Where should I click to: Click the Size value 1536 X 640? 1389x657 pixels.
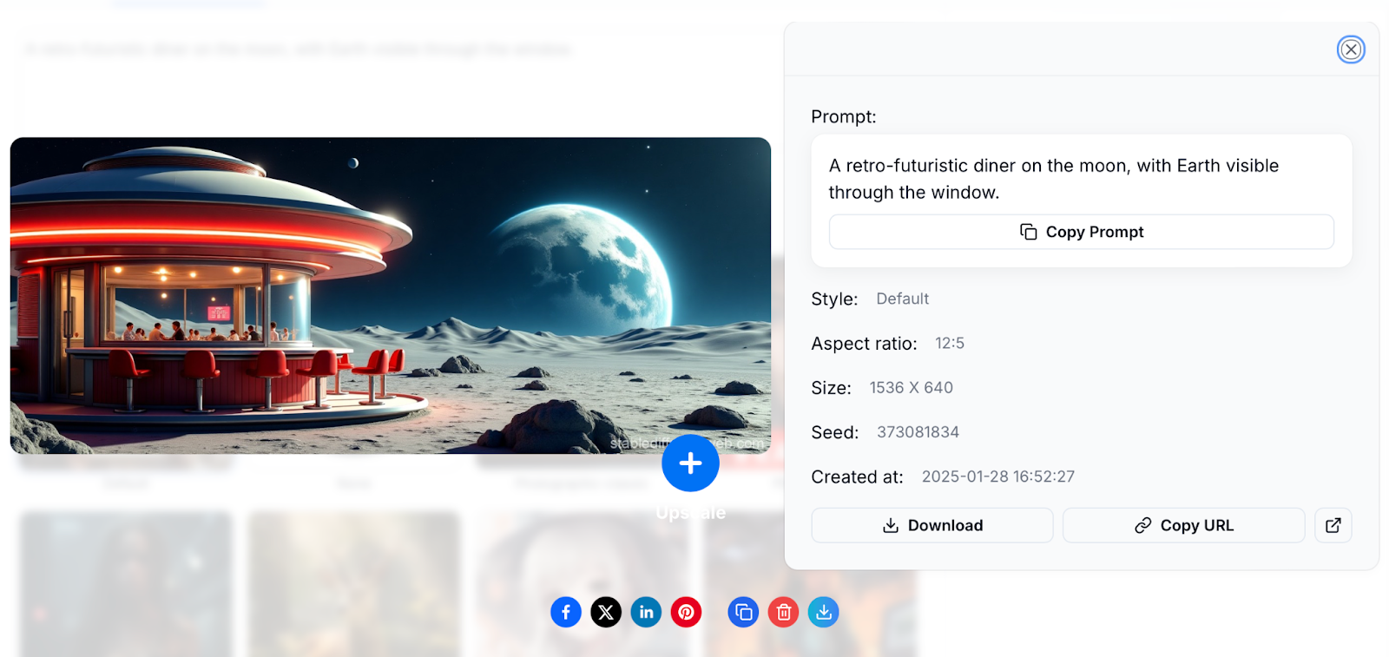tap(912, 388)
